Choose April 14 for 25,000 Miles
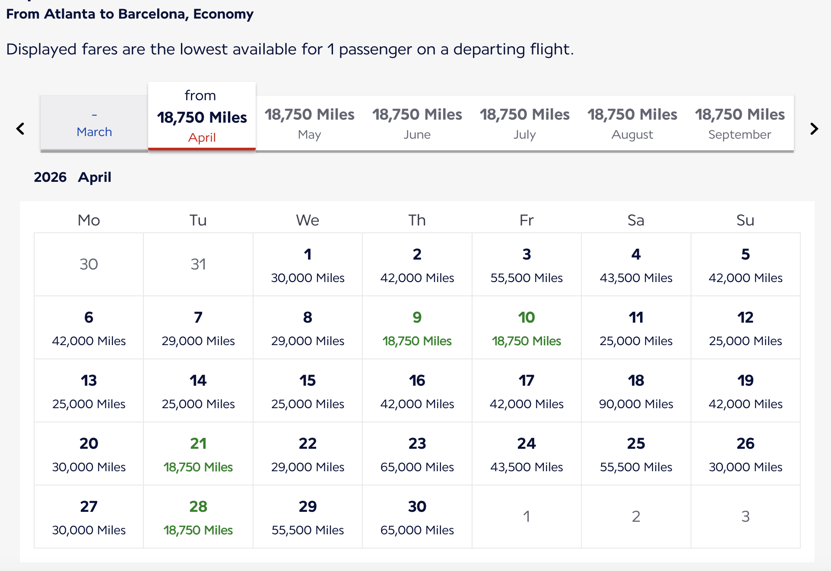The image size is (831, 571). (x=198, y=391)
